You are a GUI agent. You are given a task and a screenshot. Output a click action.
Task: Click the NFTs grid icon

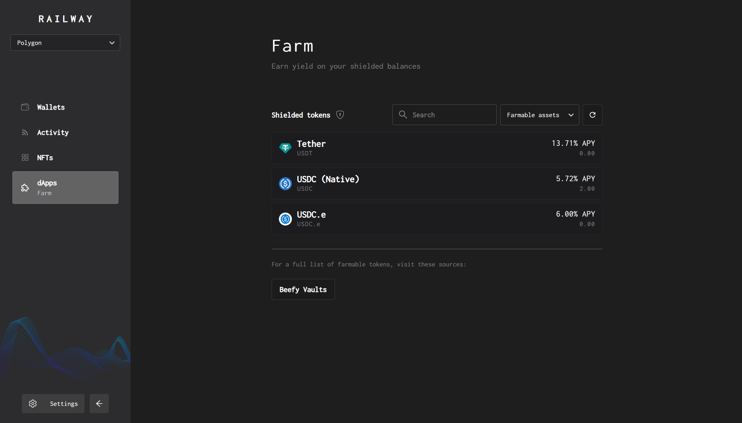25,157
